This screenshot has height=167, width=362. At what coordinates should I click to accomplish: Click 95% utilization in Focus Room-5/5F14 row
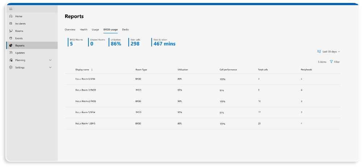point(180,112)
